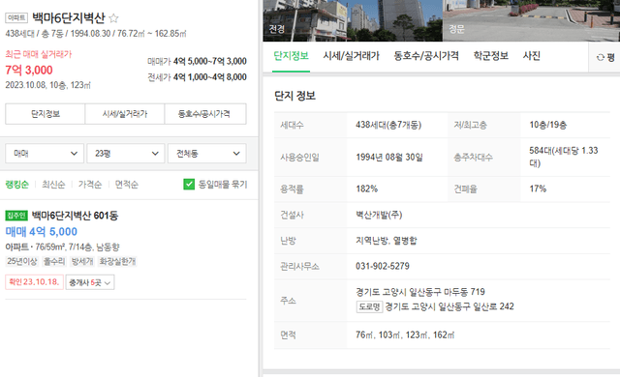
Task: Click the 확인 23.10.18. confirmation label
Action: click(34, 282)
